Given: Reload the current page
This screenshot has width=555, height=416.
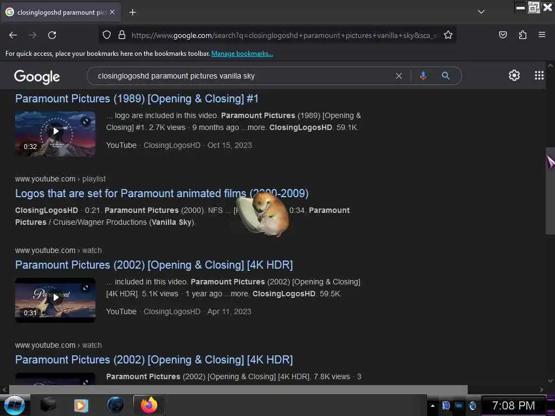Looking at the screenshot, I should [52, 35].
